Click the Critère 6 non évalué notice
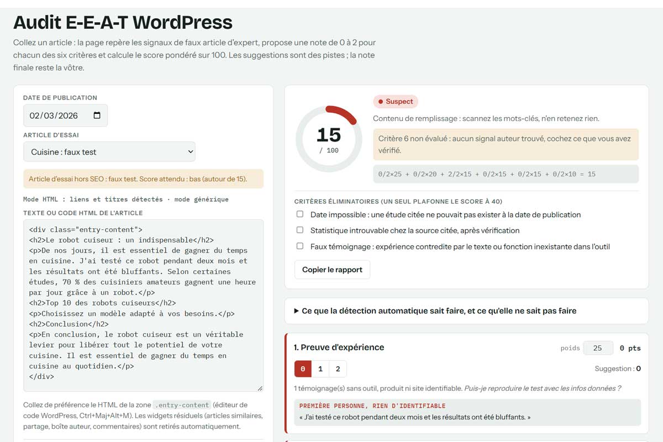The width and height of the screenshot is (663, 442). pos(506,145)
